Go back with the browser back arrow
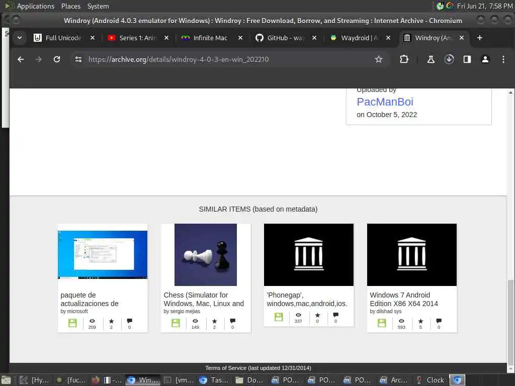Viewport: 515px width, 386px height. 21,59
